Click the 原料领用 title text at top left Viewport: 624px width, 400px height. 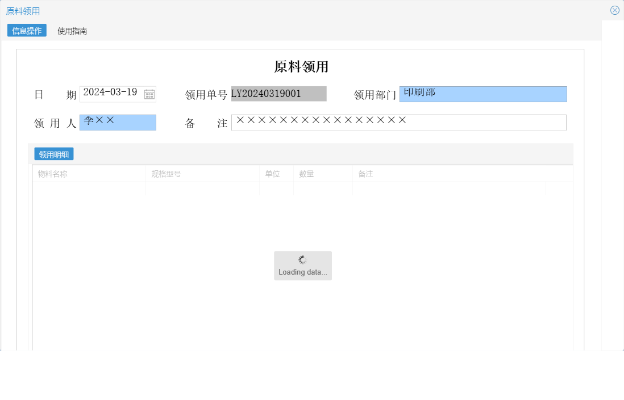pyautogui.click(x=22, y=10)
